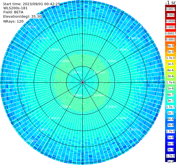The height and width of the screenshot is (165, 176).
Task: Select the 1e-7 colorbar value
Action: point(171,113)
